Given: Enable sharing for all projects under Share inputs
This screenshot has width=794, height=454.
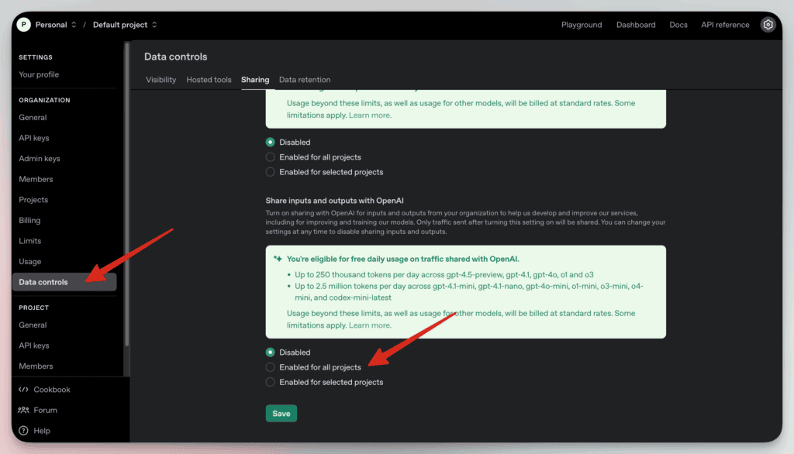Looking at the screenshot, I should tap(271, 367).
